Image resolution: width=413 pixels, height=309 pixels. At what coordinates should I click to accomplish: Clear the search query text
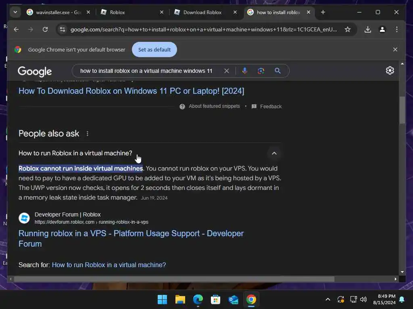point(227,71)
